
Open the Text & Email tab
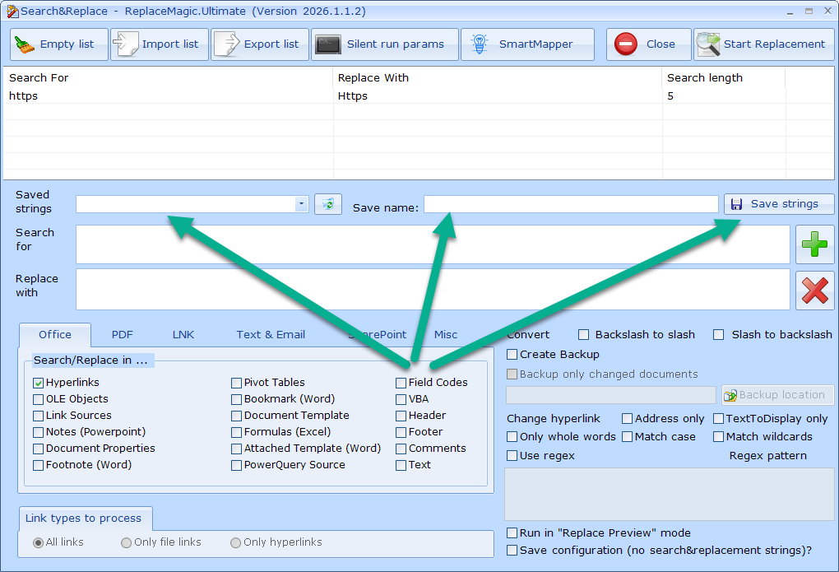[x=271, y=335]
